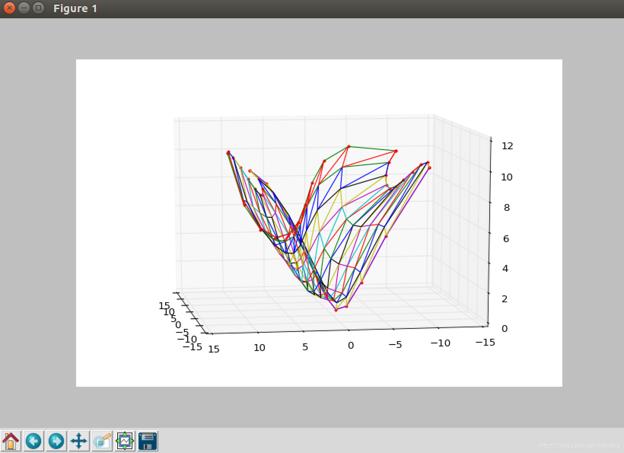Screen dimensions: 624x453
Task: Click the z-axis tick label 8
Action: [506, 208]
